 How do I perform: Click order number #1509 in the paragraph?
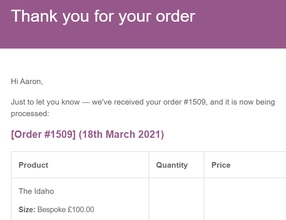point(195,102)
